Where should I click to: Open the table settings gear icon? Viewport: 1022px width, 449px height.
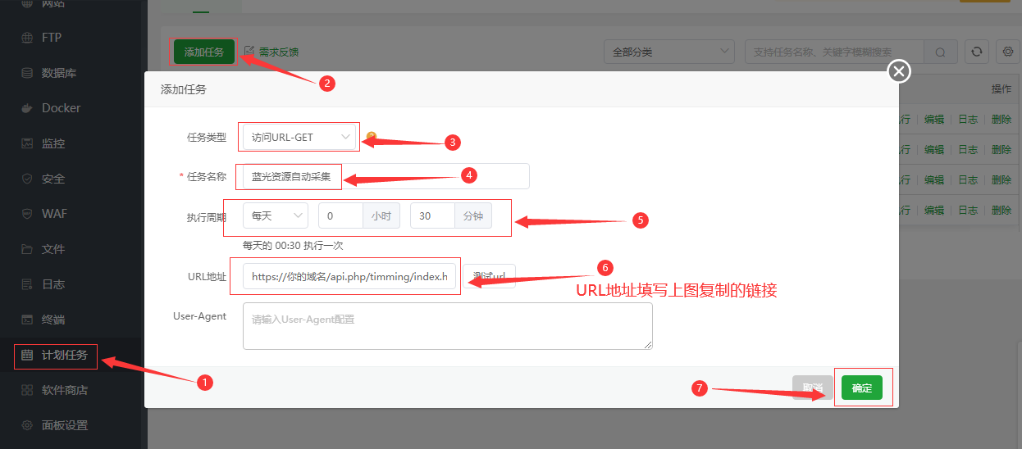point(1008,52)
